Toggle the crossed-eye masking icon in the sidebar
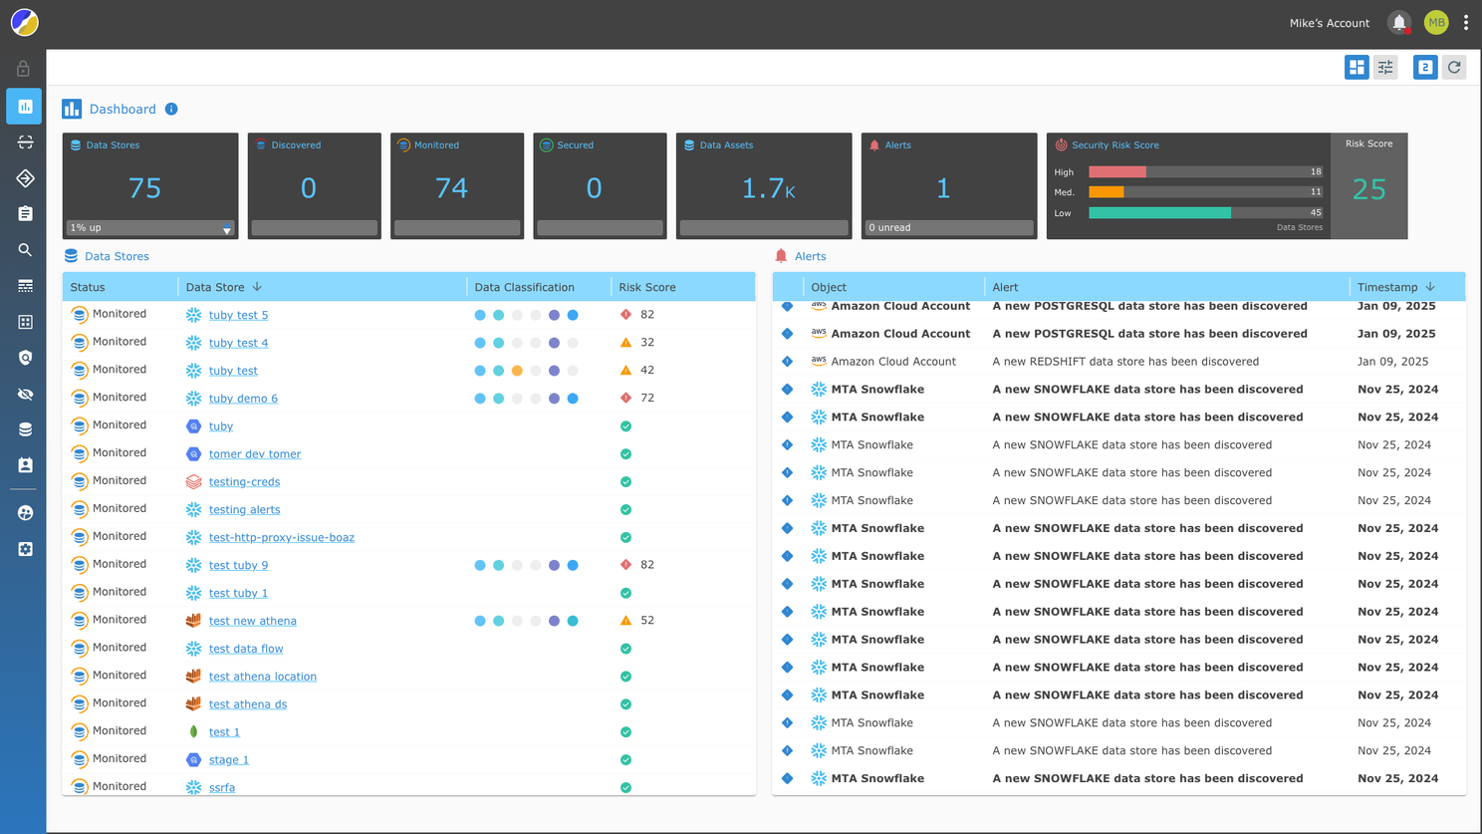 (25, 394)
